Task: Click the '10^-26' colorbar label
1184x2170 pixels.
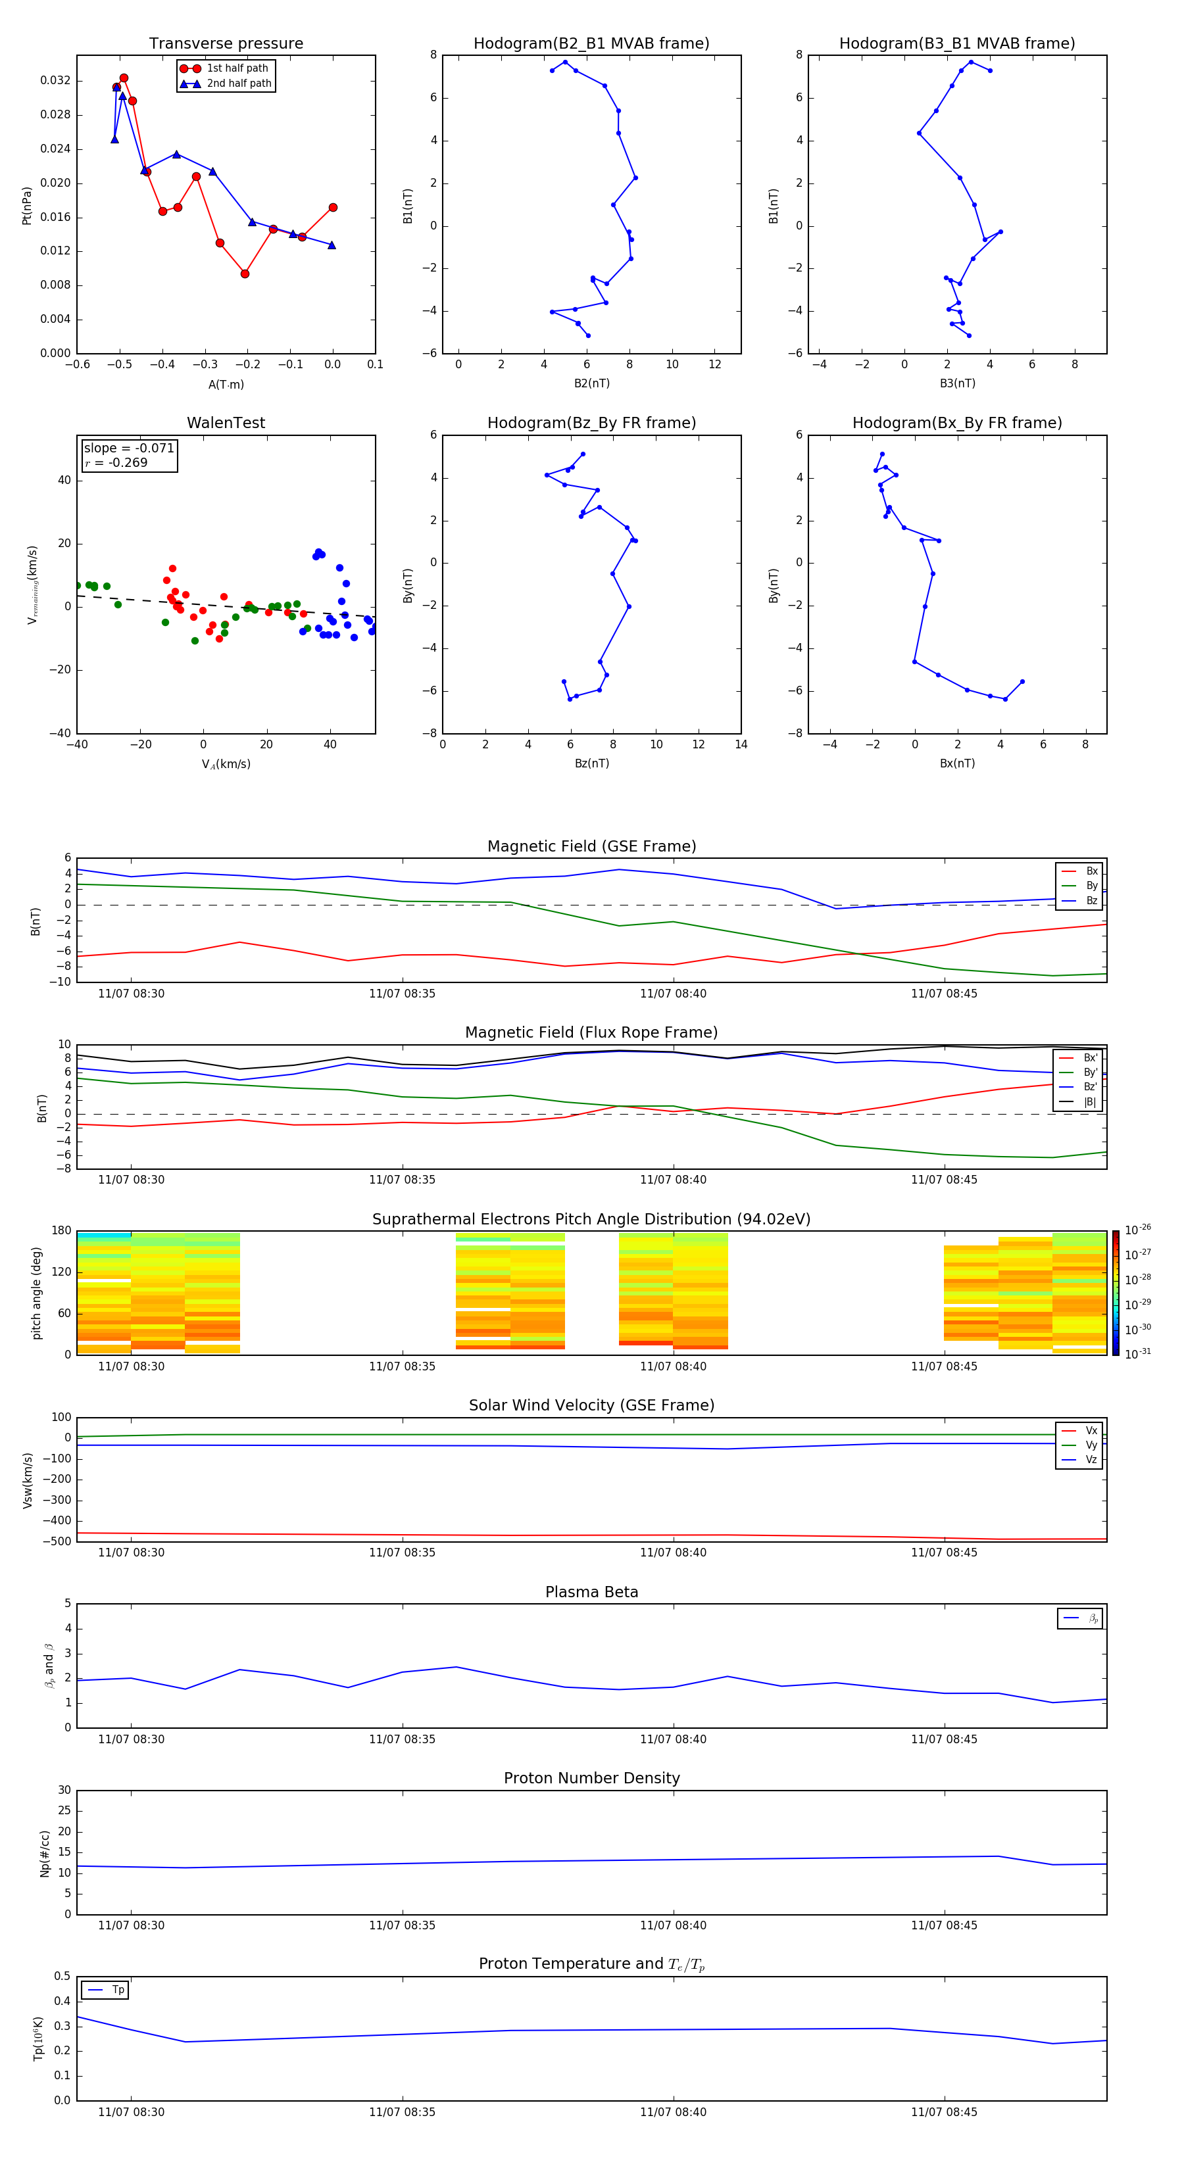Action: pyautogui.click(x=1138, y=1230)
